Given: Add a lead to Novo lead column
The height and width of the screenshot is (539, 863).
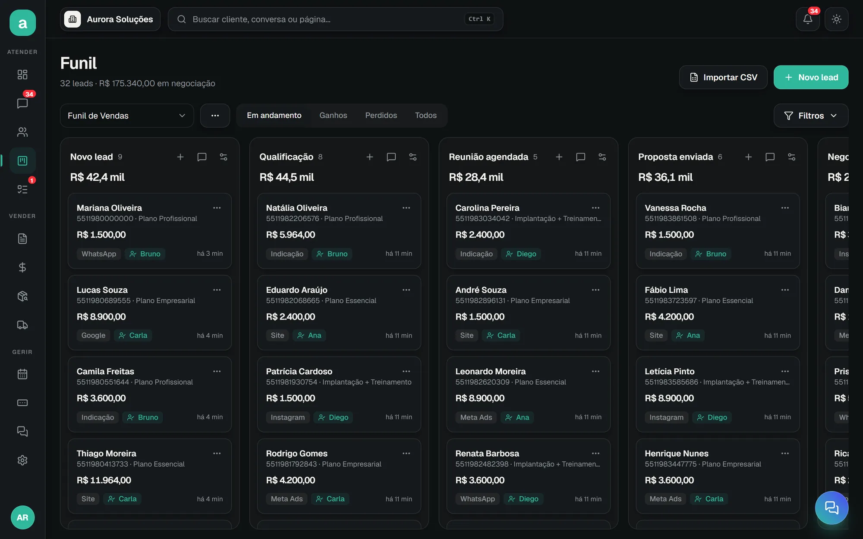Looking at the screenshot, I should tap(180, 157).
